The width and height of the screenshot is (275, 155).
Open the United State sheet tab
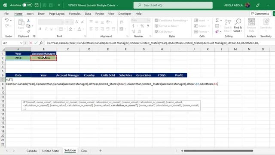(x=51, y=151)
